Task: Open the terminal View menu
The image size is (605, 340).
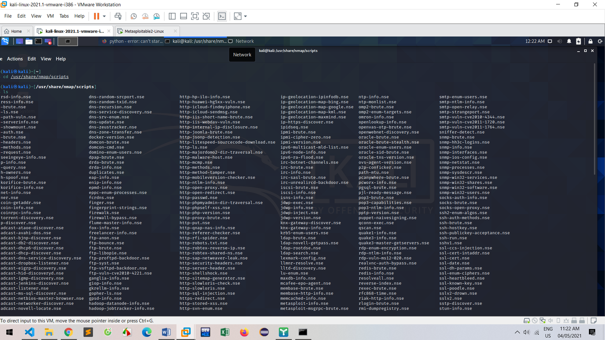Action: click(x=46, y=59)
